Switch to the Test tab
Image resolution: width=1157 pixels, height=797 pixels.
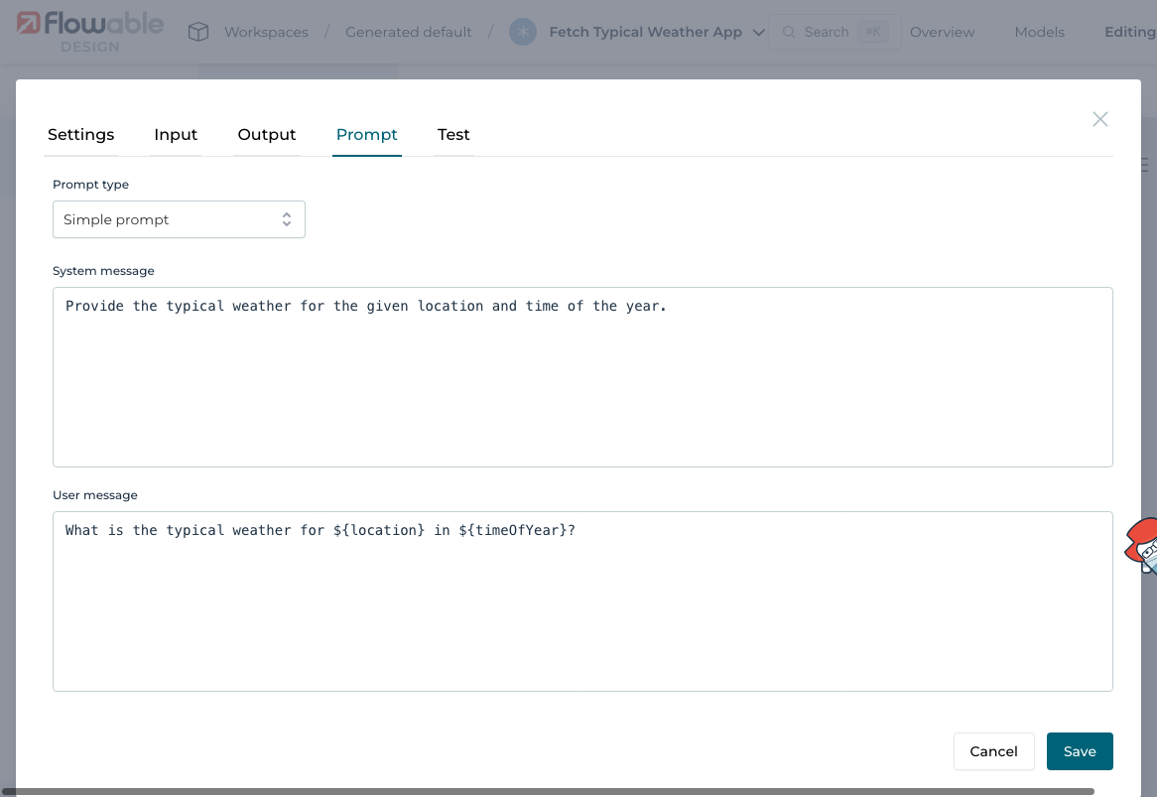[453, 134]
